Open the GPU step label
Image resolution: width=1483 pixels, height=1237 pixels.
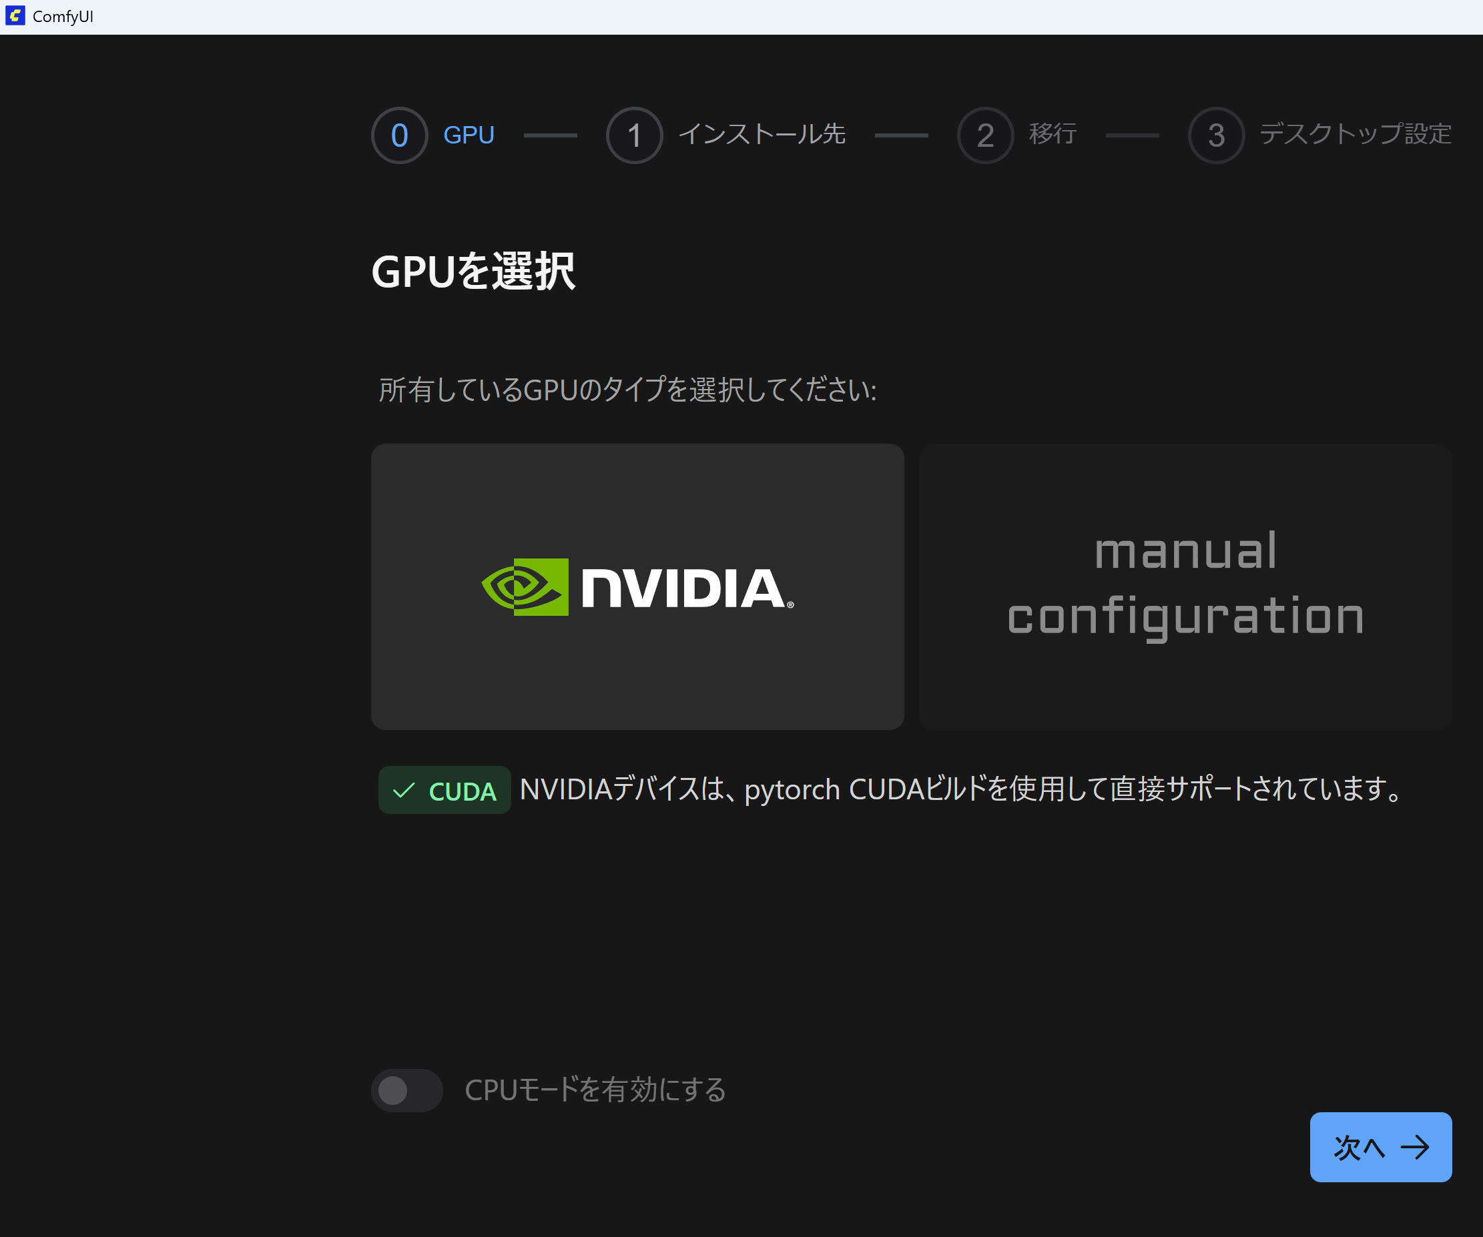[x=469, y=135]
